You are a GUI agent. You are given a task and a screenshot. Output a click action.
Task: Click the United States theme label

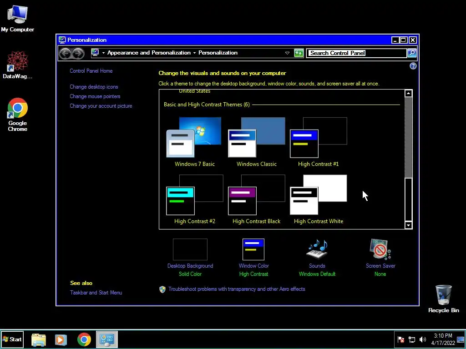click(x=194, y=91)
